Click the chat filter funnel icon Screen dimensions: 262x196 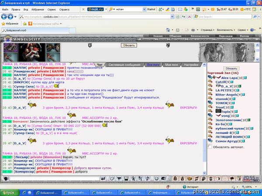[119, 179]
